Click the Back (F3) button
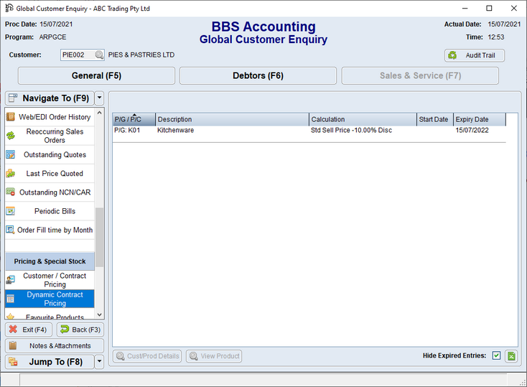The image size is (527, 387). click(80, 330)
